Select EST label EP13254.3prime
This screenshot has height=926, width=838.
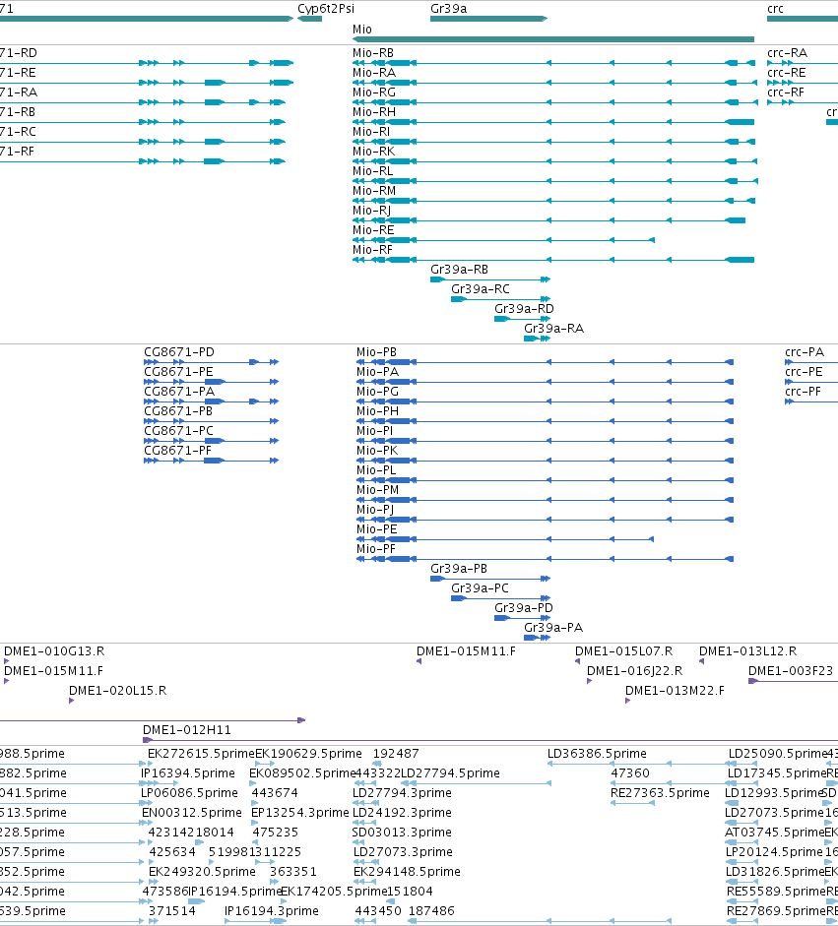299,812
